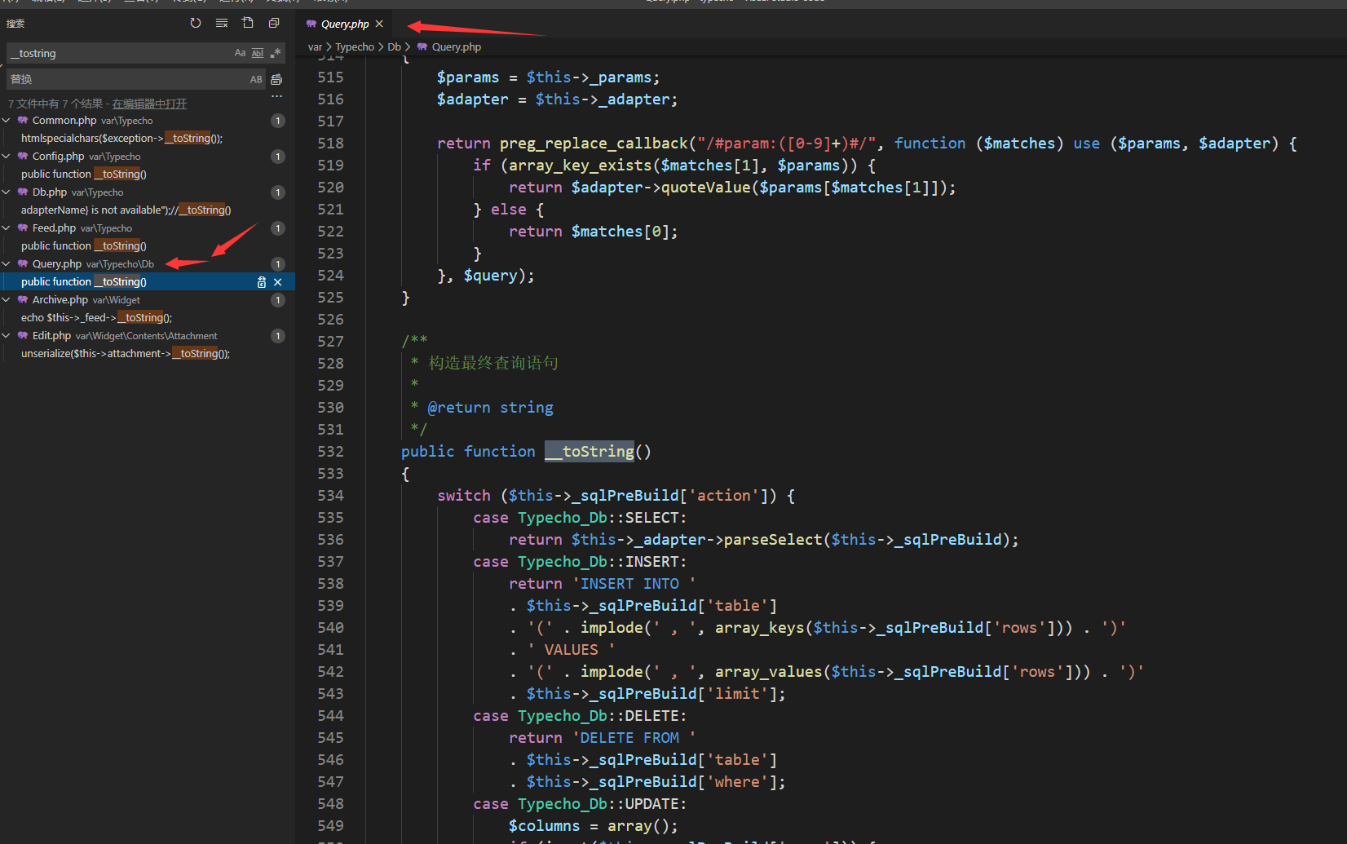Open results in a new Search Editor
Viewport: 1347px width, 844px height.
247,22
